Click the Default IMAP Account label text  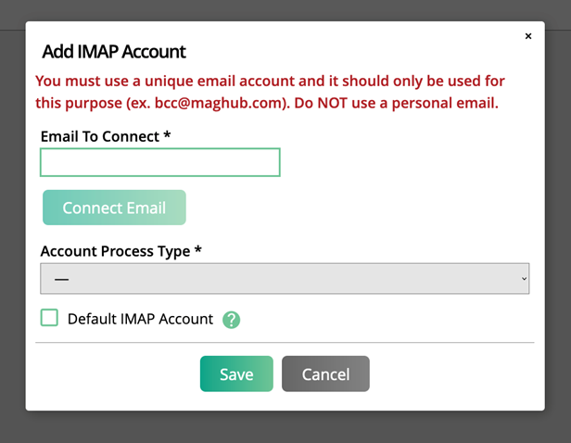point(140,319)
